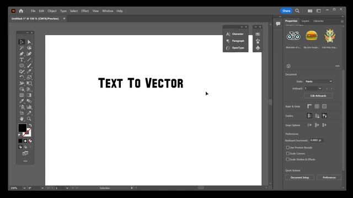353x198 pixels.
Task: Select the Rotate tool
Action: click(22, 78)
